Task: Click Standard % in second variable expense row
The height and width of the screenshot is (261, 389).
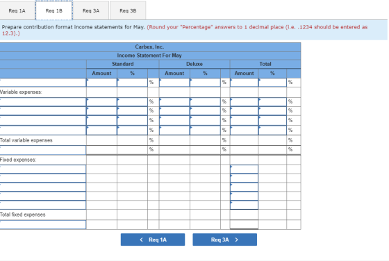Action: tap(132, 111)
